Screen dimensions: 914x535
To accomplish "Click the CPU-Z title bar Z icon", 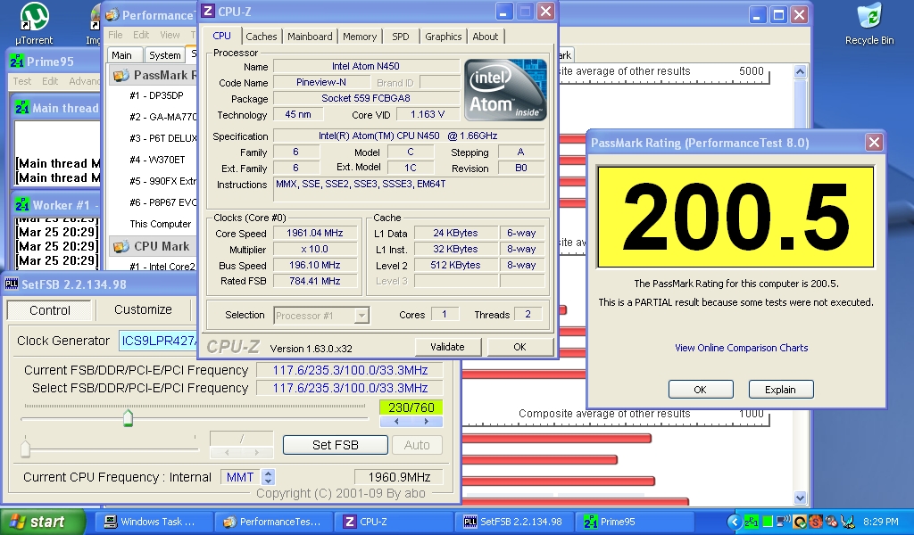I will tap(208, 12).
